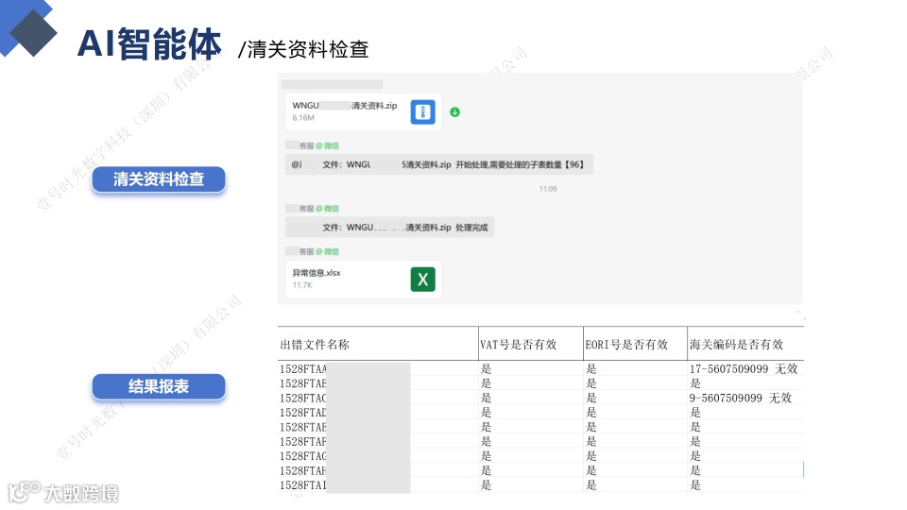Open the Excel icon of 异常信息.xlsx
This screenshot has width=907, height=510.
(x=423, y=280)
